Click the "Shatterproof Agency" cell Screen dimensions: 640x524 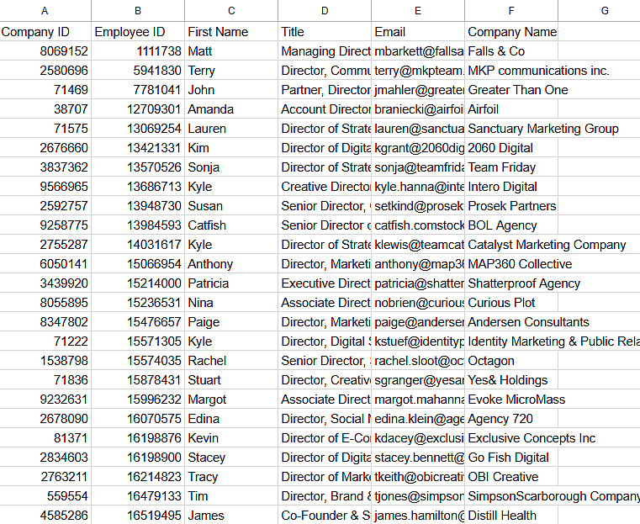point(523,283)
